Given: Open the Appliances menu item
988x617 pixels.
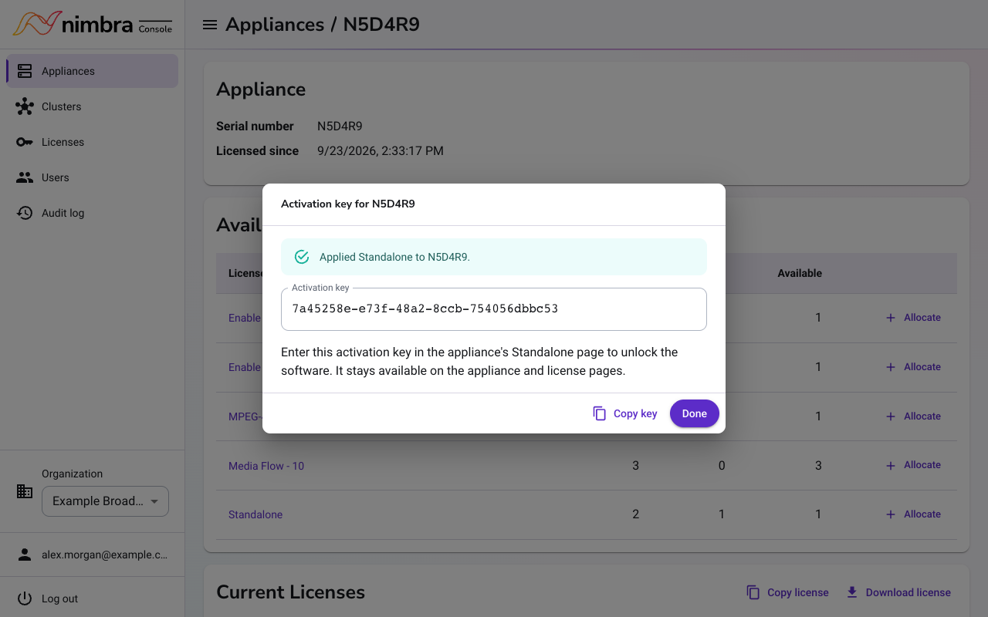Looking at the screenshot, I should [93, 71].
